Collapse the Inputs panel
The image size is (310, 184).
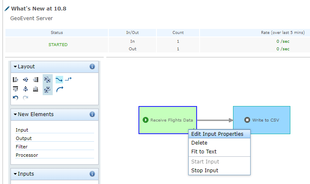(15, 174)
